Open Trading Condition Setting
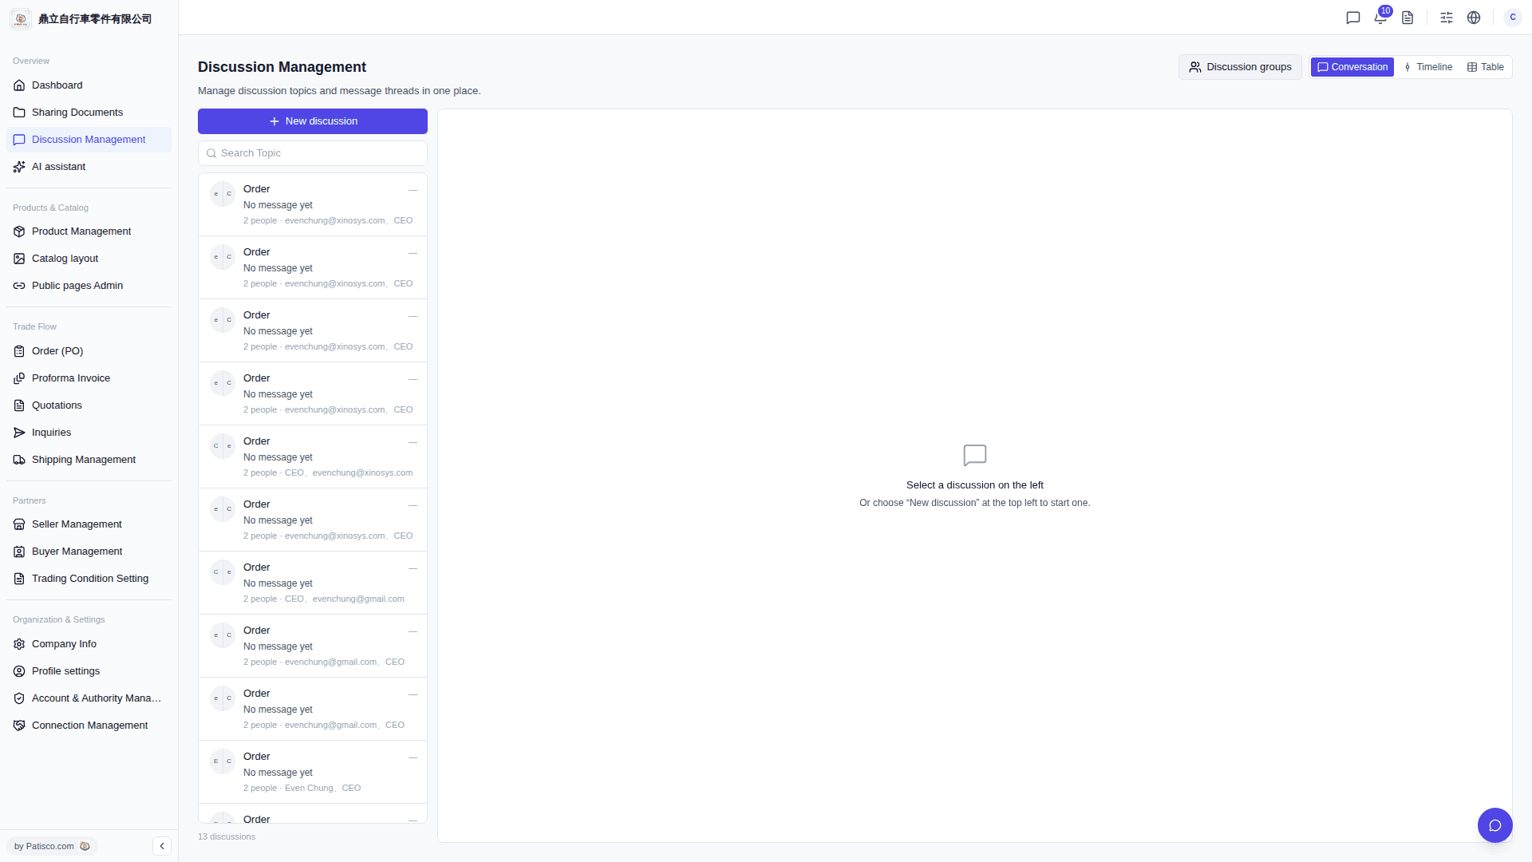This screenshot has width=1532, height=862. (89, 579)
